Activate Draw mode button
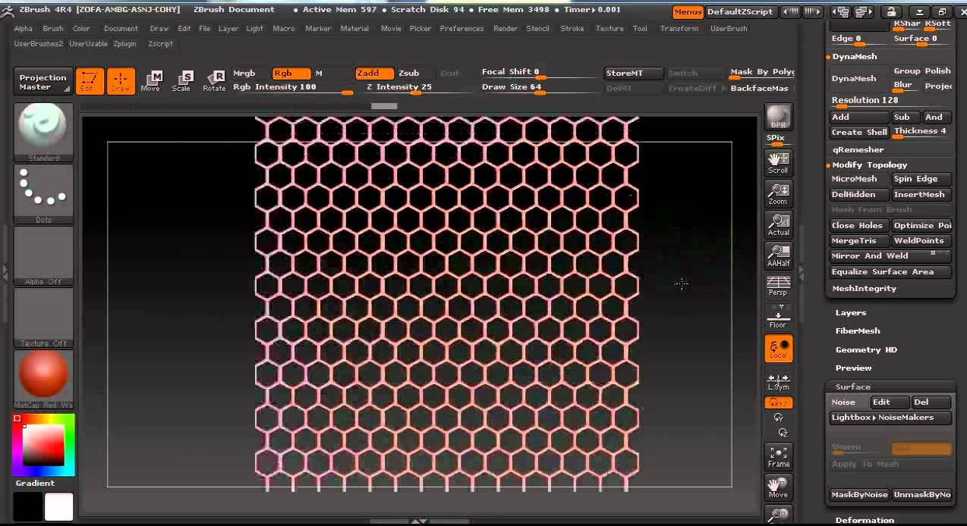 tap(121, 81)
